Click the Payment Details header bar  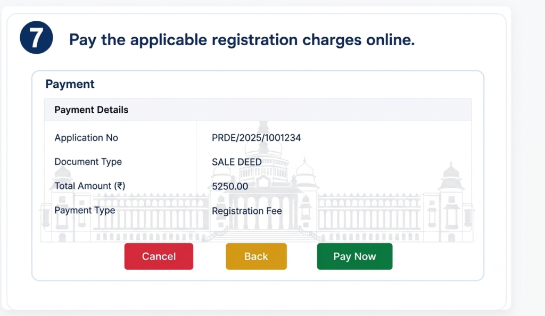258,110
